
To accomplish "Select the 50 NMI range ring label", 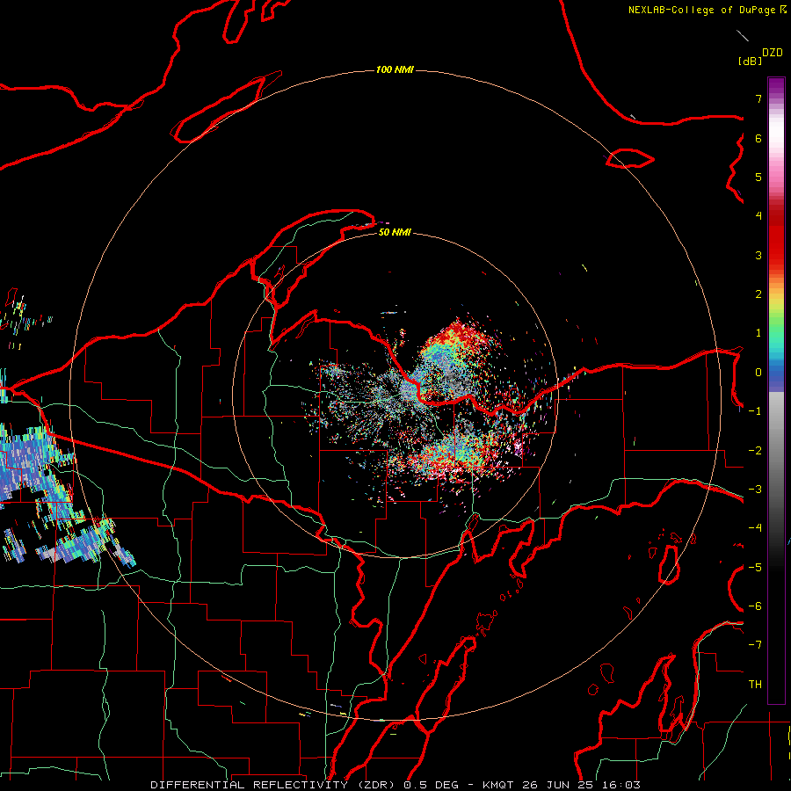I will click(395, 232).
